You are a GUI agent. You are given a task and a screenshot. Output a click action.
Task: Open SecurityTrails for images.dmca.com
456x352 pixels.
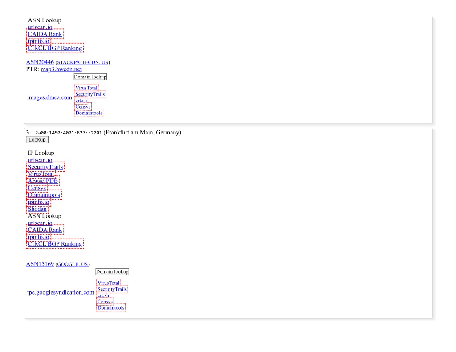pyautogui.click(x=90, y=94)
